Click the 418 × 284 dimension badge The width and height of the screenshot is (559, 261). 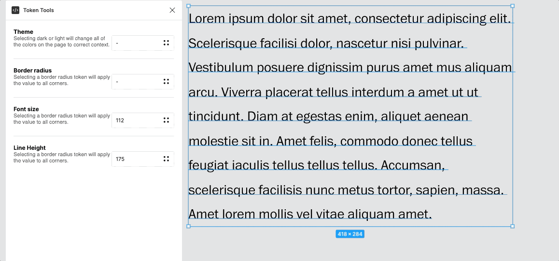click(x=350, y=234)
